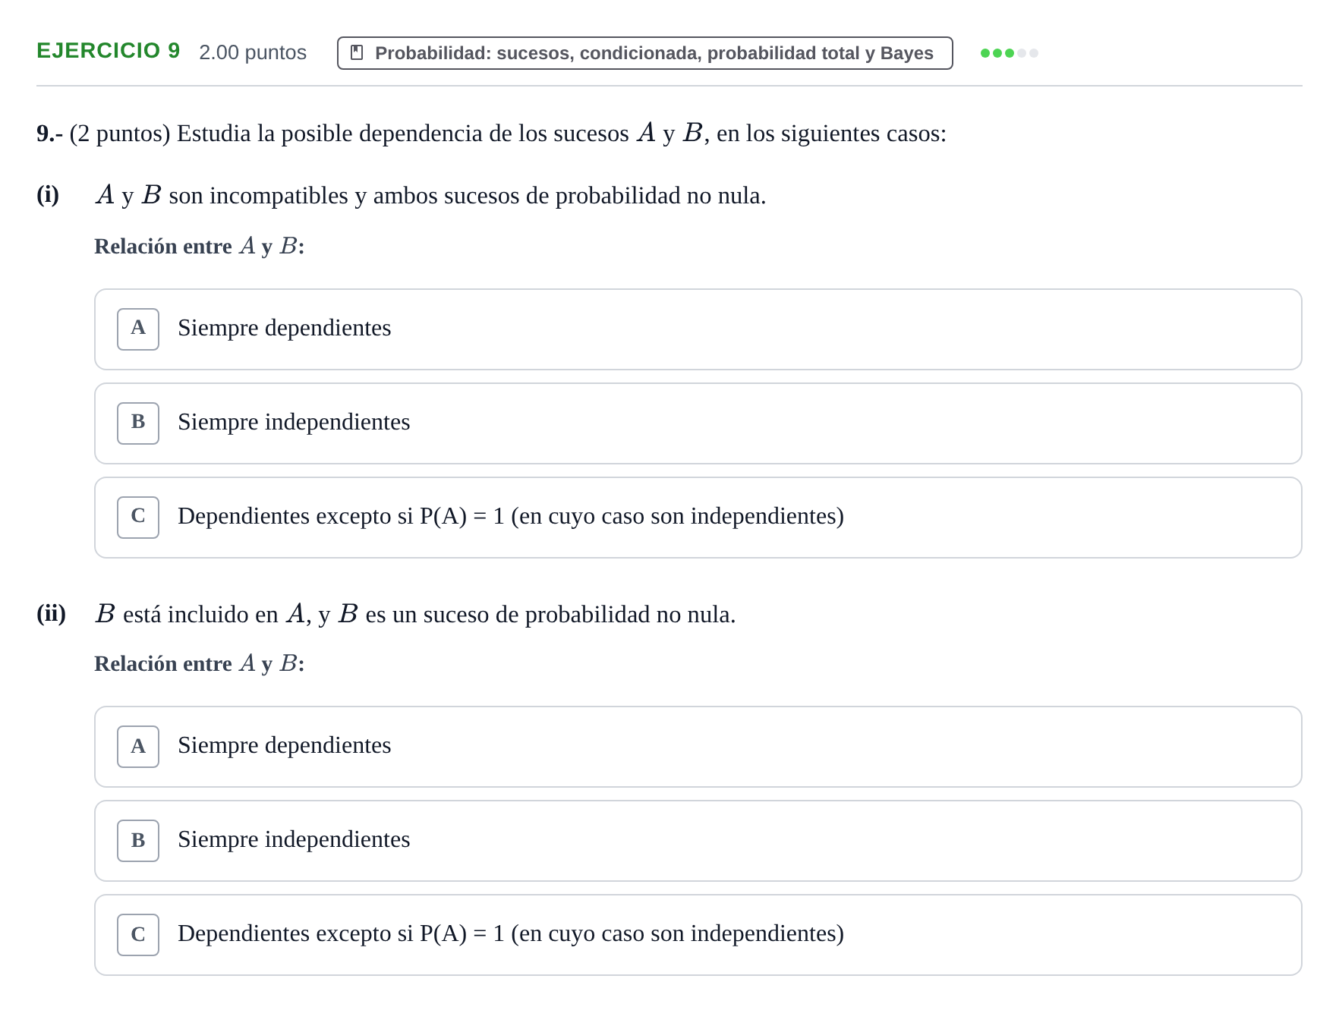This screenshot has height=1026, width=1339.
Task: Click letter badge A in part (ii)
Action: pos(138,747)
